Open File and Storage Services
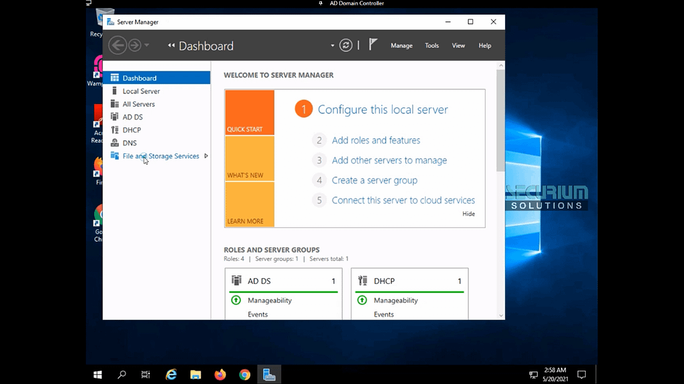This screenshot has height=384, width=684. 160,156
